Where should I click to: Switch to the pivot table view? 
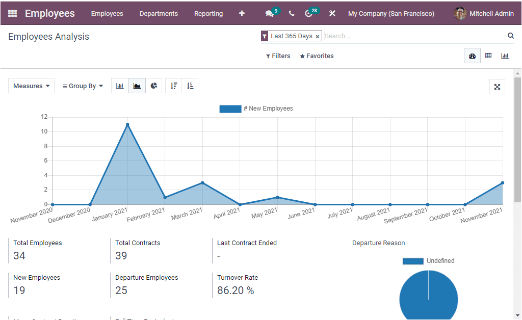488,55
